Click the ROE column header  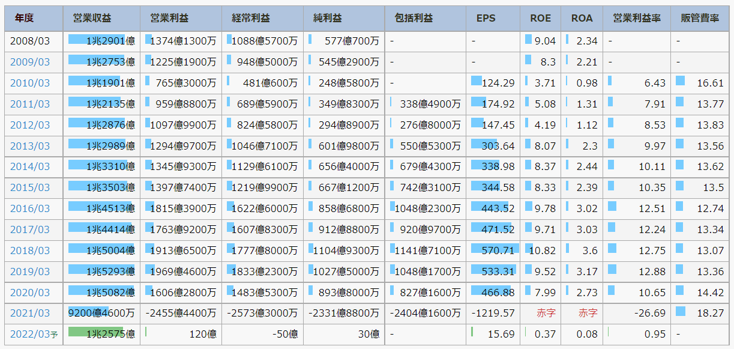tap(540, 18)
